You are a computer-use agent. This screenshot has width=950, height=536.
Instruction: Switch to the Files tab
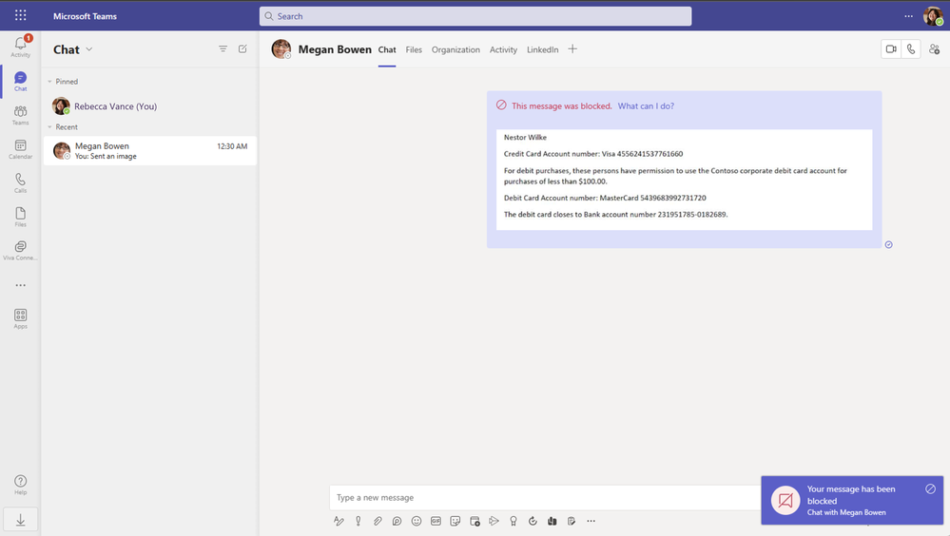point(414,49)
